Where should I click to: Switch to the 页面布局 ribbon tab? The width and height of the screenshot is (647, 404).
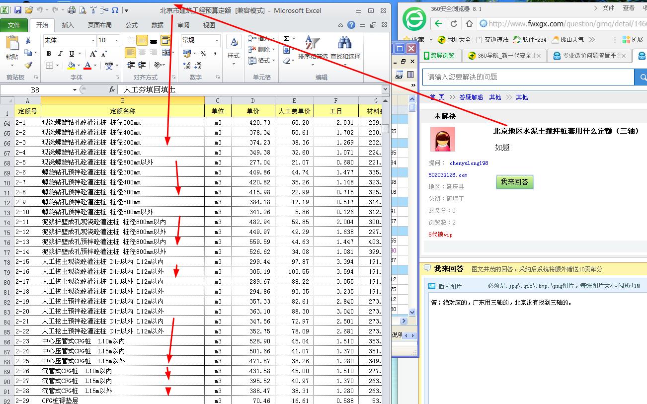click(100, 25)
